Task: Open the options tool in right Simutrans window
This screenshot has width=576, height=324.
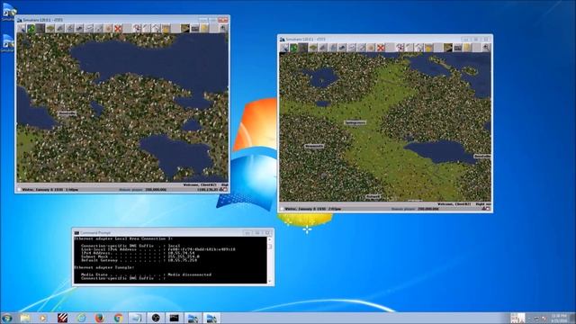Action: pyautogui.click(x=284, y=48)
